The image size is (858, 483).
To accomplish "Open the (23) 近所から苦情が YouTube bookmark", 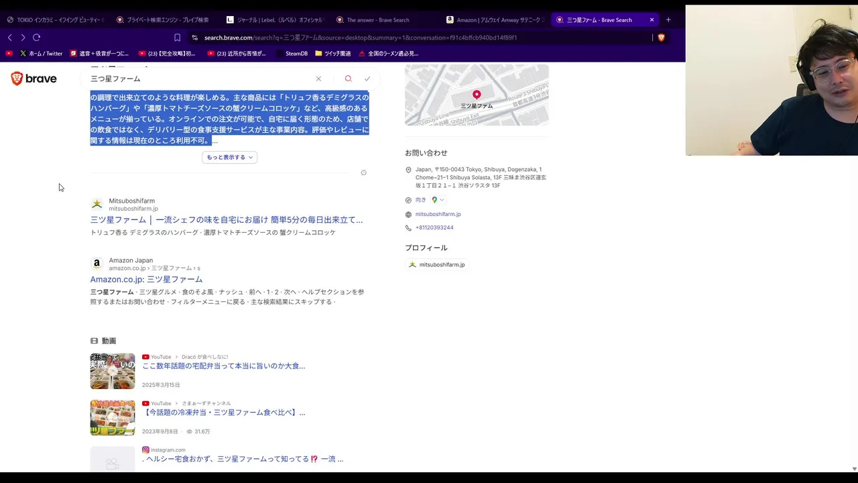I will (x=236, y=53).
